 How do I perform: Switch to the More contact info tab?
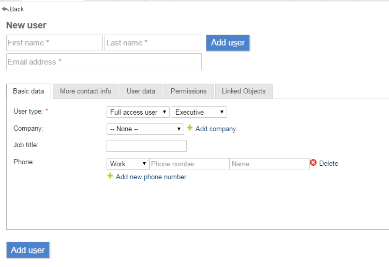coord(85,91)
